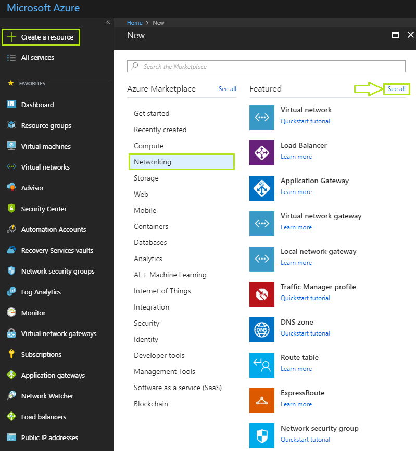Select the Compute category
Viewport: 416px width, 451px height.
tap(148, 146)
